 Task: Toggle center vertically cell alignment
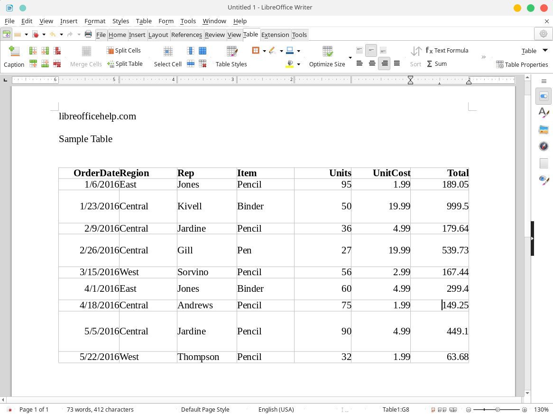pyautogui.click(x=371, y=50)
